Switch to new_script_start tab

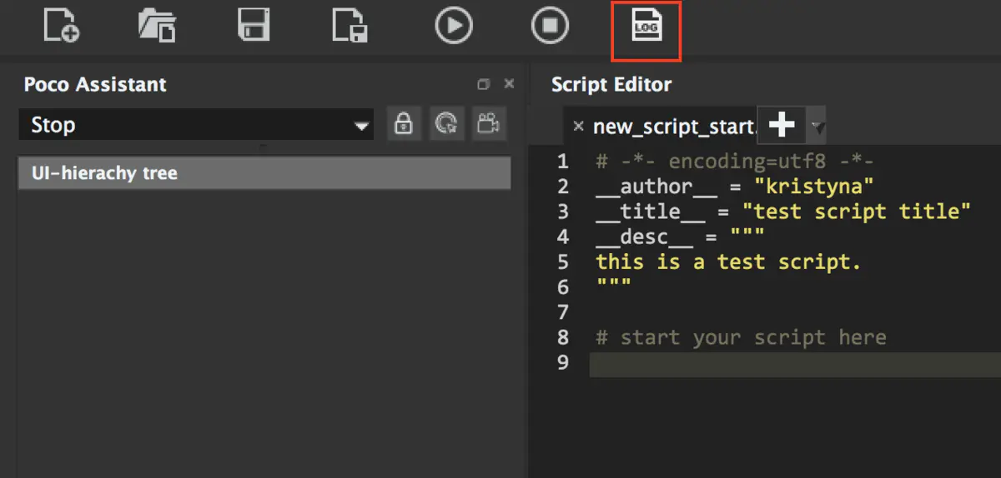(673, 127)
